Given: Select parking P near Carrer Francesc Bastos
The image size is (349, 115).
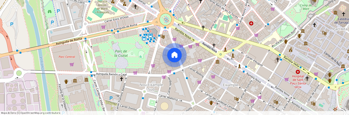Looking at the screenshot, I should click(x=111, y=98).
